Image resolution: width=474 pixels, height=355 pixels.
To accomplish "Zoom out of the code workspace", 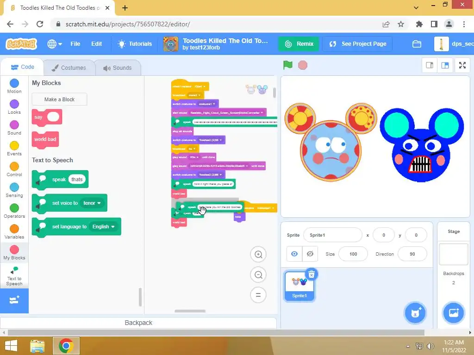I will (258, 275).
